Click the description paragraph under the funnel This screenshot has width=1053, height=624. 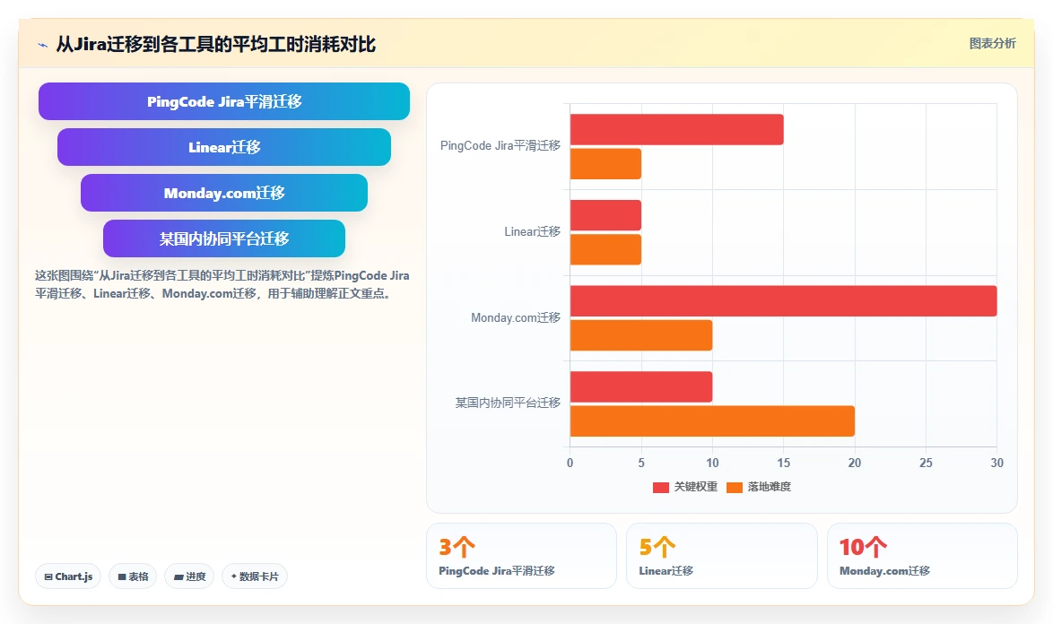(x=222, y=284)
